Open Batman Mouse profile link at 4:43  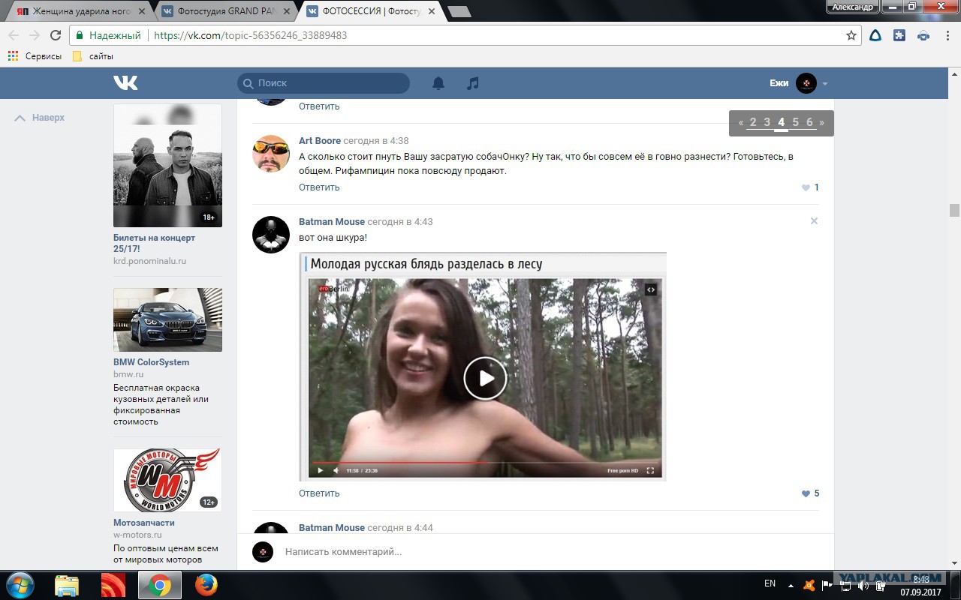coord(332,221)
